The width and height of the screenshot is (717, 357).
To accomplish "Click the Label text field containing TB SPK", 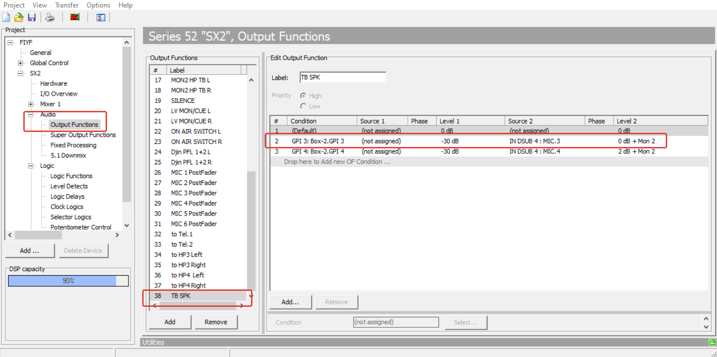I will (342, 78).
